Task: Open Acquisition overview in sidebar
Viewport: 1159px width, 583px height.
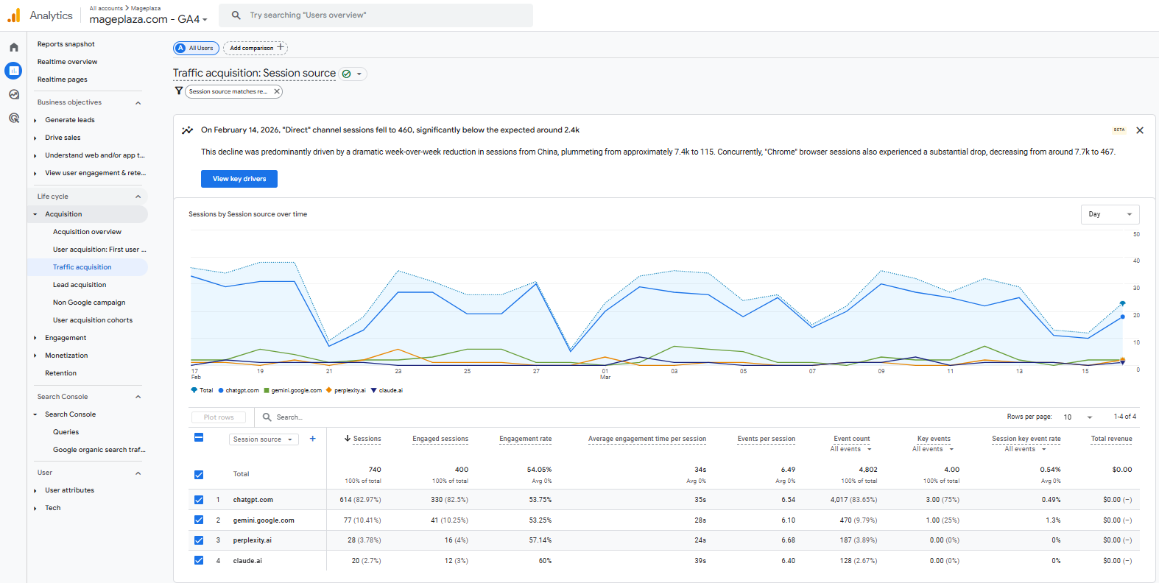Action: [87, 232]
